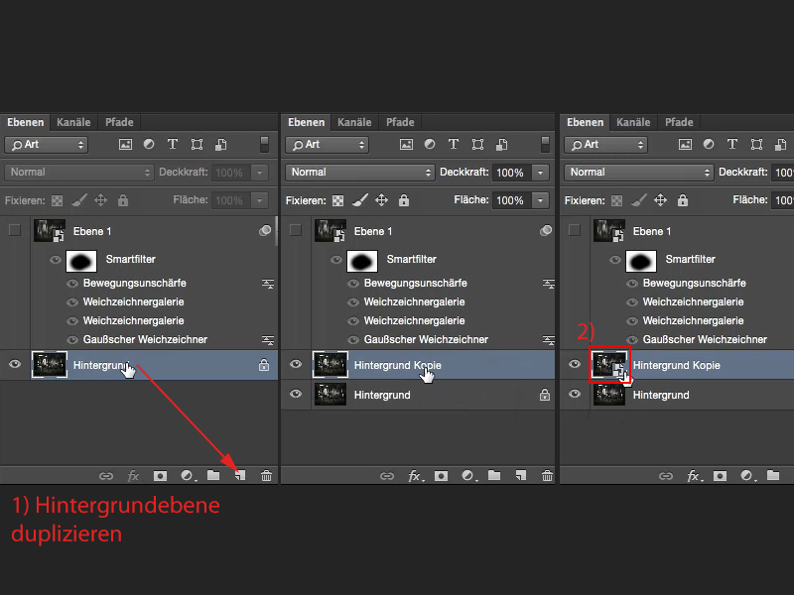The width and height of the screenshot is (794, 595).
Task: Click the trash delete icon in left panel
Action: (266, 476)
